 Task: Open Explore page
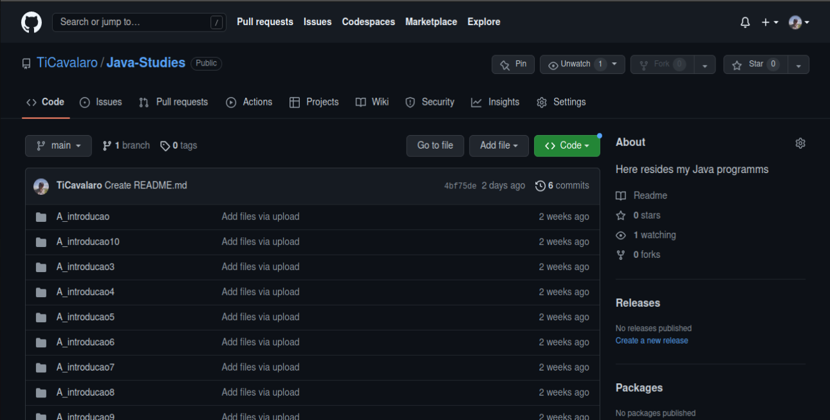(484, 22)
